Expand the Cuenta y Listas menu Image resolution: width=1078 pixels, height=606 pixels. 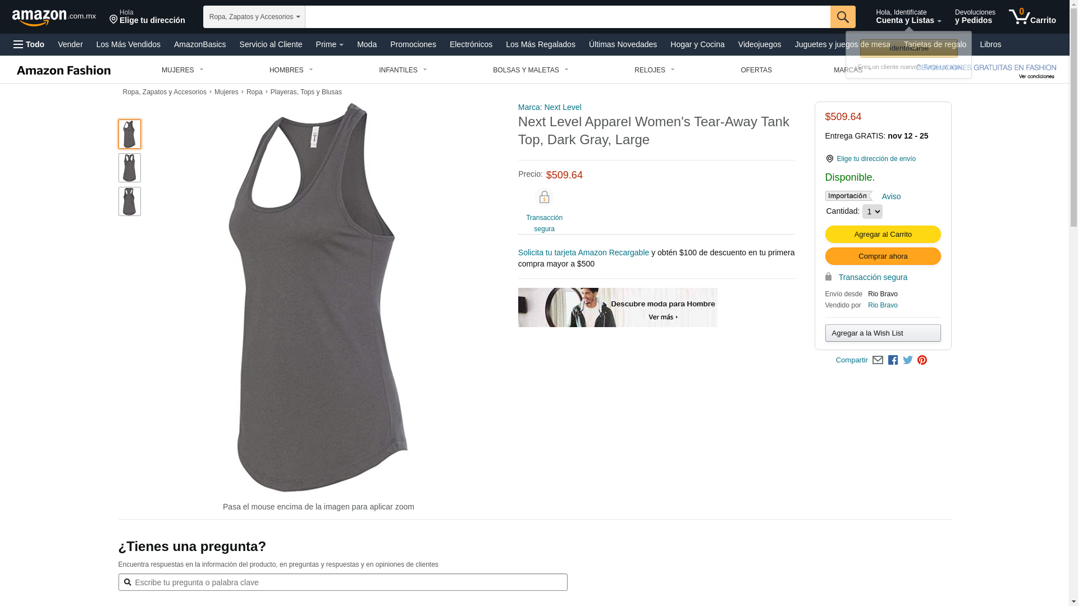[x=908, y=17]
